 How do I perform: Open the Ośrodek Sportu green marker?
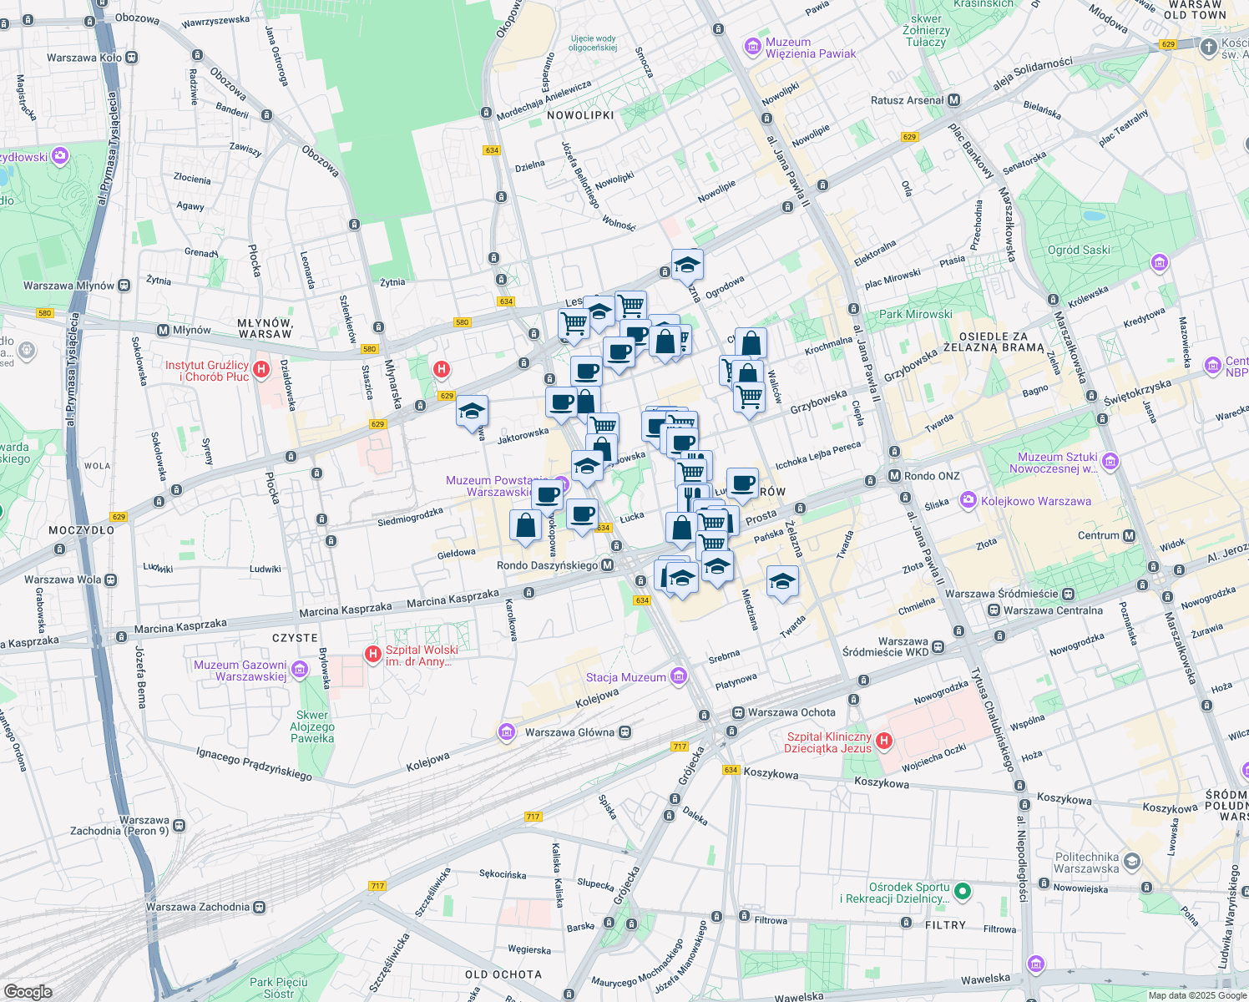tap(963, 891)
